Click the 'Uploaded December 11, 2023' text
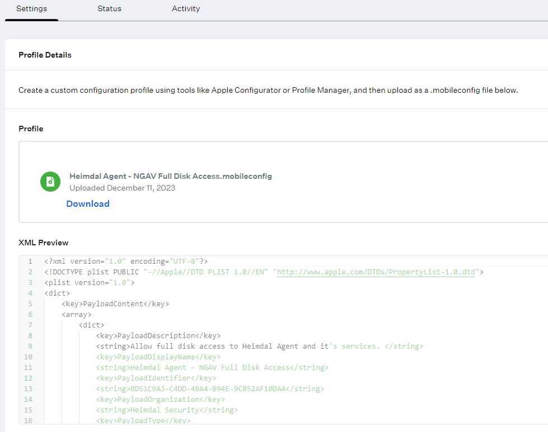The width and height of the screenshot is (548, 432). coord(123,188)
